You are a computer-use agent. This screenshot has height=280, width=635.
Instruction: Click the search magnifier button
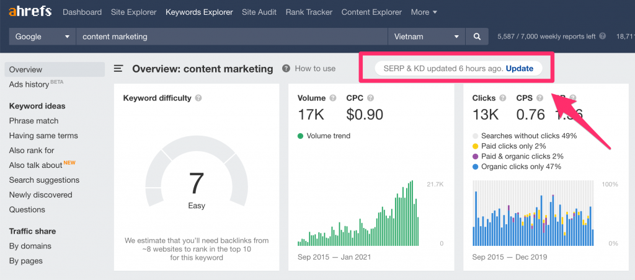[477, 37]
